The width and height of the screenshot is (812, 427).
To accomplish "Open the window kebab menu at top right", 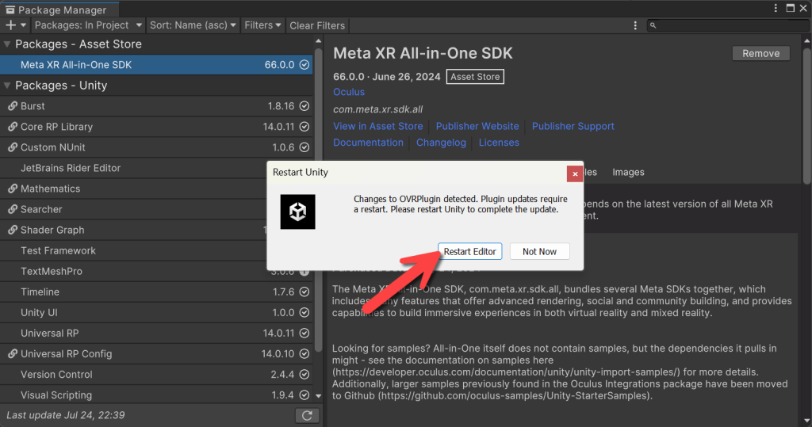I will pyautogui.click(x=776, y=8).
